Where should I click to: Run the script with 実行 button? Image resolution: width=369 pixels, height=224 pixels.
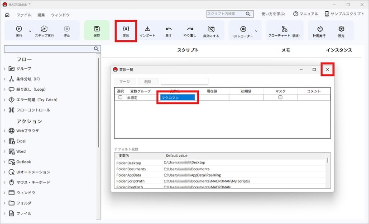pyautogui.click(x=19, y=31)
